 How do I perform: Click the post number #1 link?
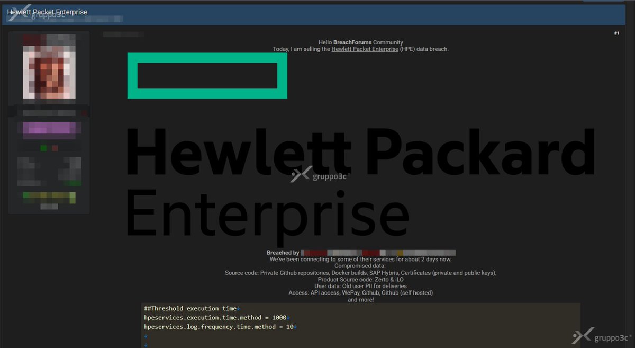pyautogui.click(x=616, y=33)
